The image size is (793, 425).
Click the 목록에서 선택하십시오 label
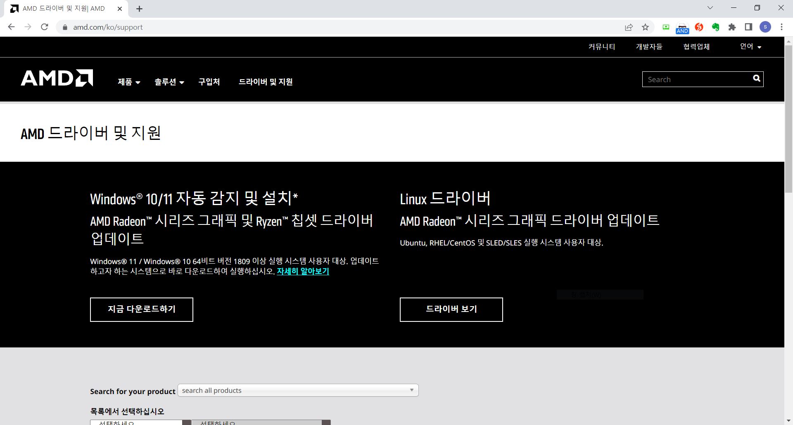point(127,411)
